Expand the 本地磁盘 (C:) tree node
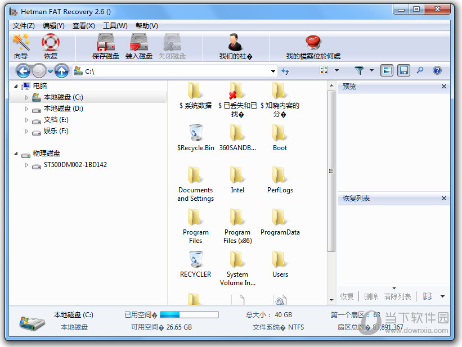 26,97
